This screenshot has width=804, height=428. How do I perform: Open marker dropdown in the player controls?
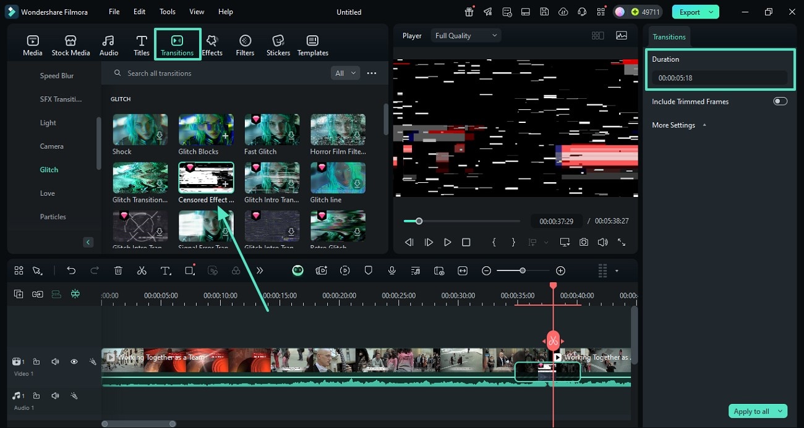coord(546,243)
